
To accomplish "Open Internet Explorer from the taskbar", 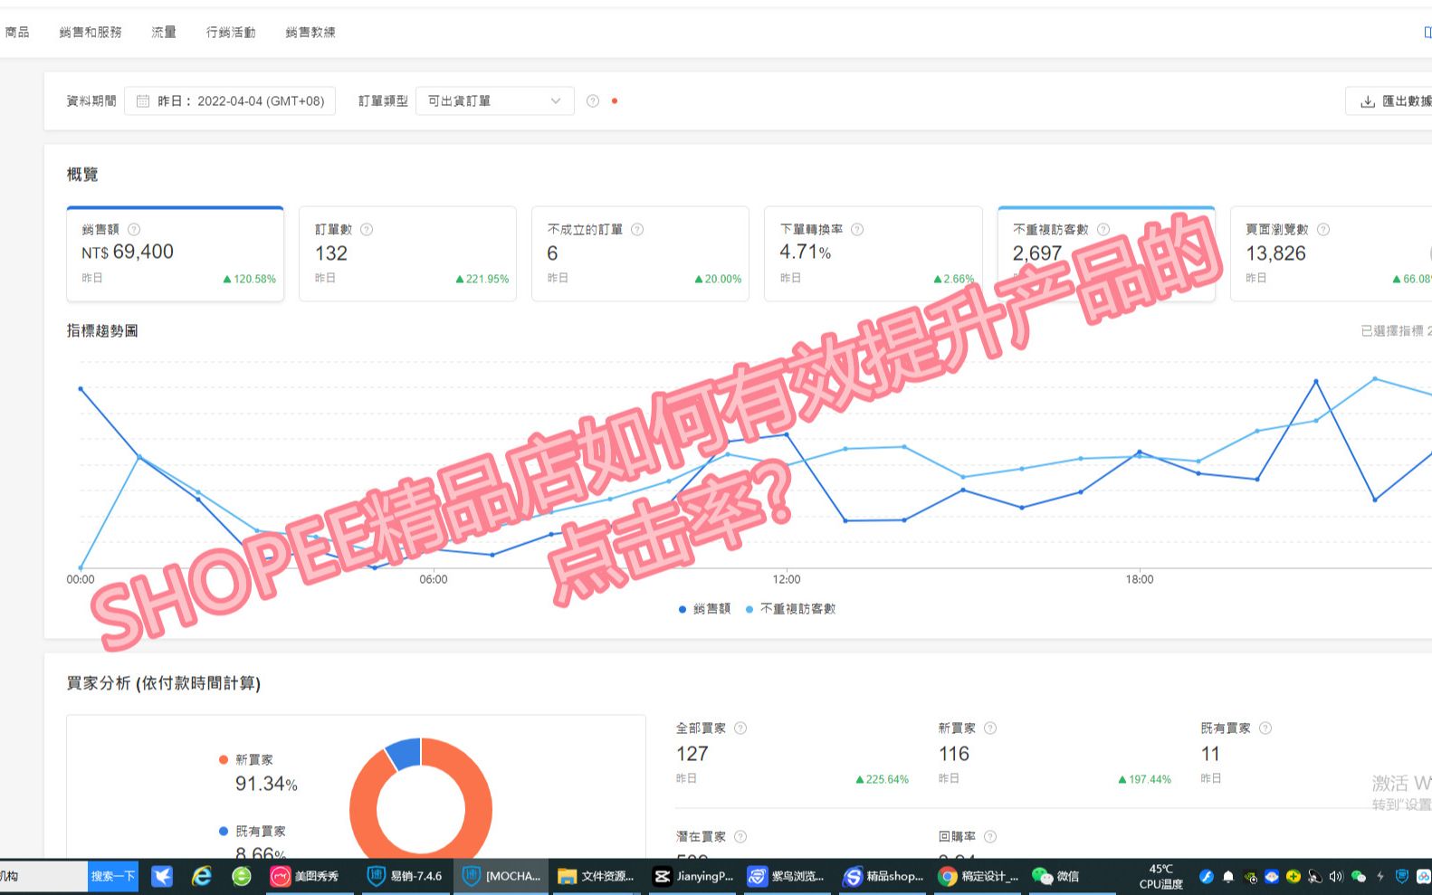I will click(x=202, y=876).
